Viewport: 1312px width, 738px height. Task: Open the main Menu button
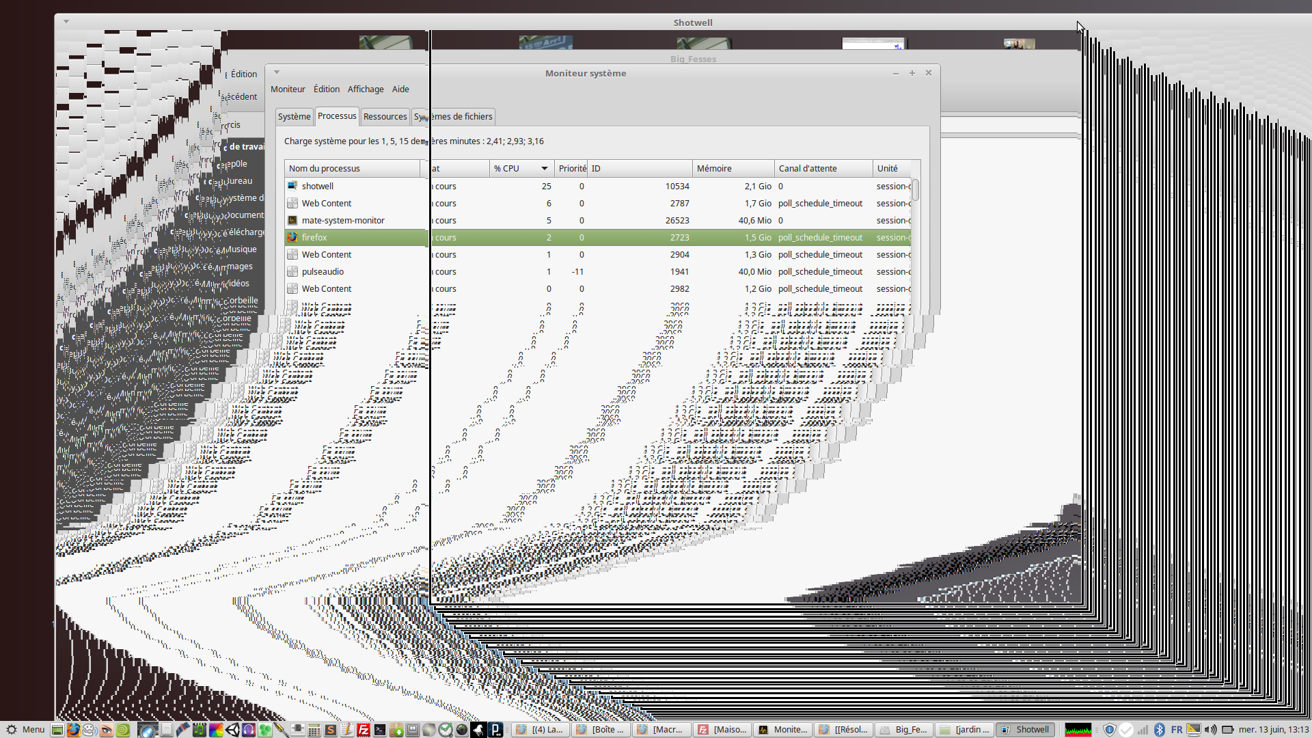25,730
